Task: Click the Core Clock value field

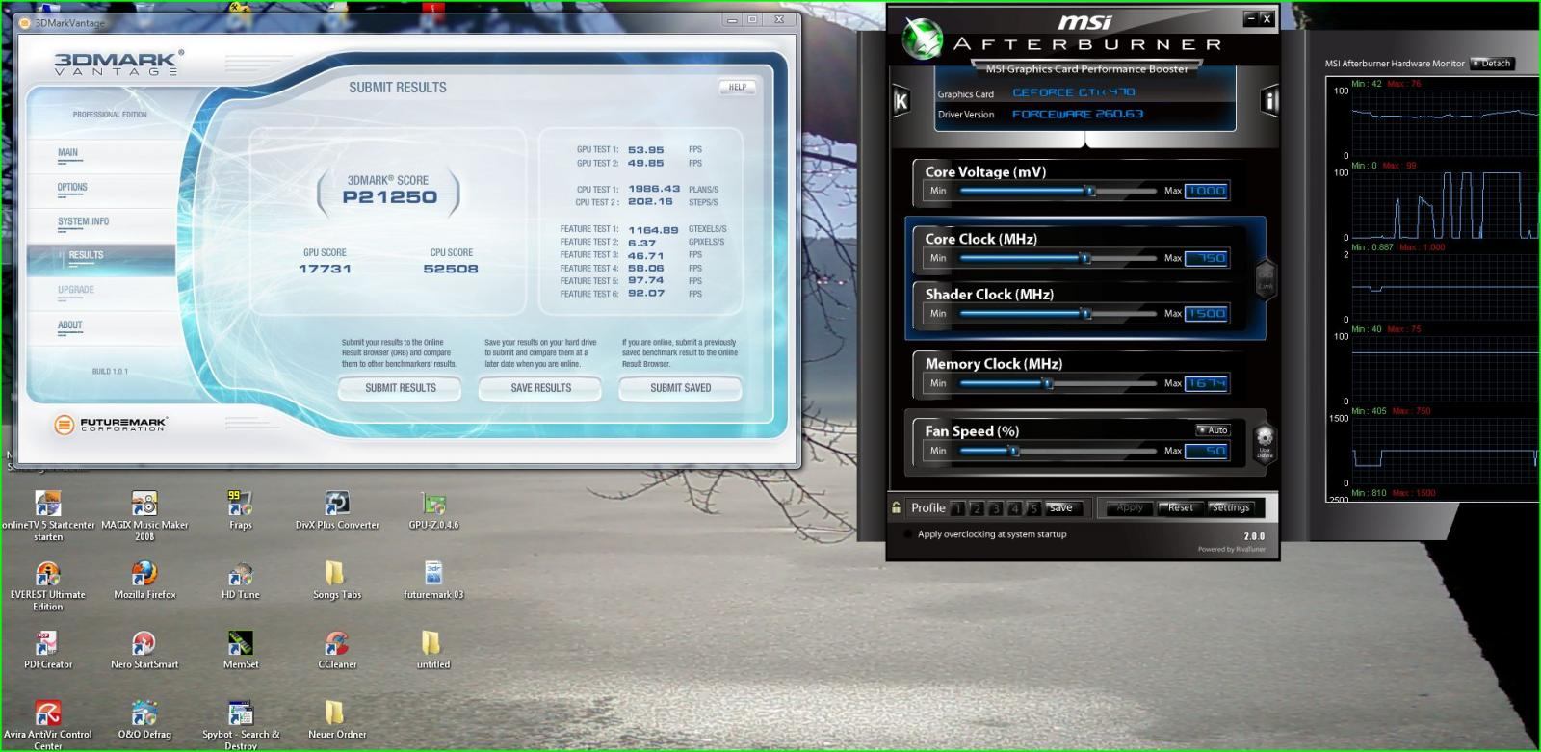Action: pos(1207,258)
